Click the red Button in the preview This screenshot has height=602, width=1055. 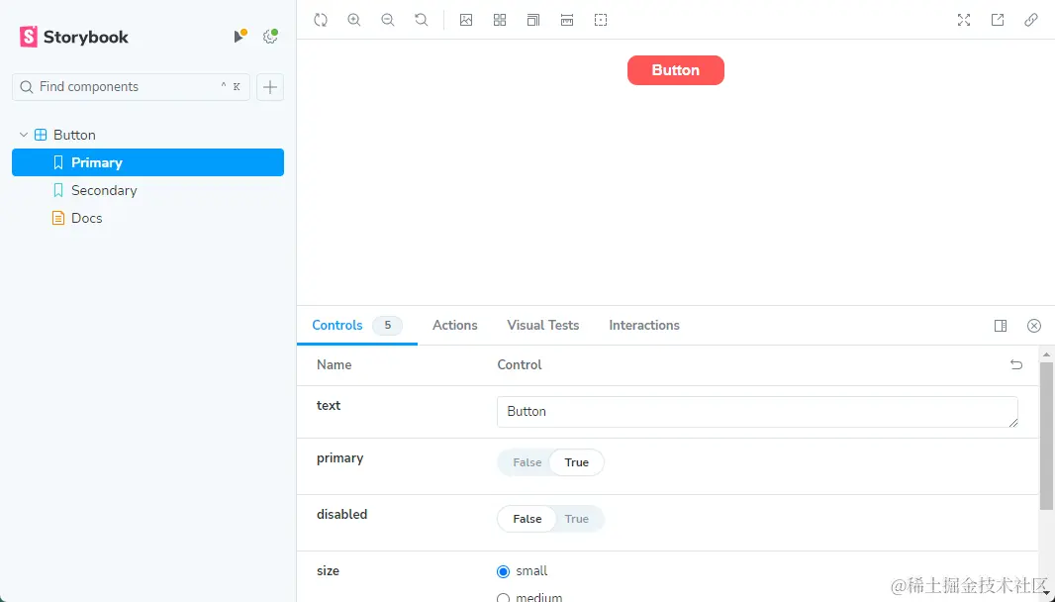tap(676, 70)
